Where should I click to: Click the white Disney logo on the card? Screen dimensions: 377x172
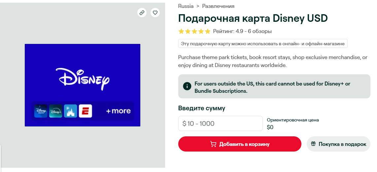(x=83, y=79)
